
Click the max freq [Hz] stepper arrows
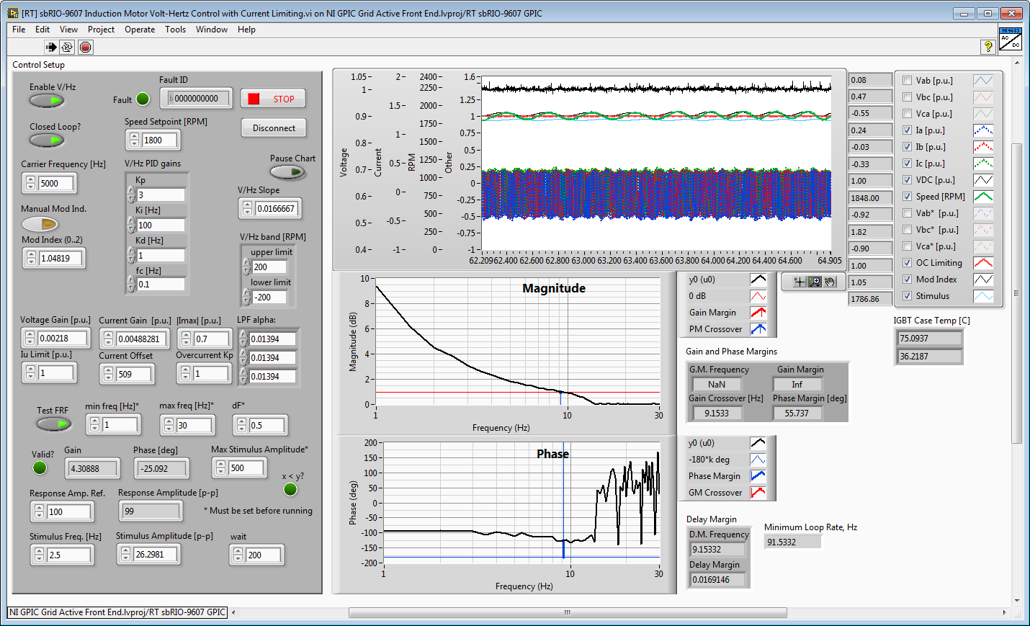click(x=169, y=426)
